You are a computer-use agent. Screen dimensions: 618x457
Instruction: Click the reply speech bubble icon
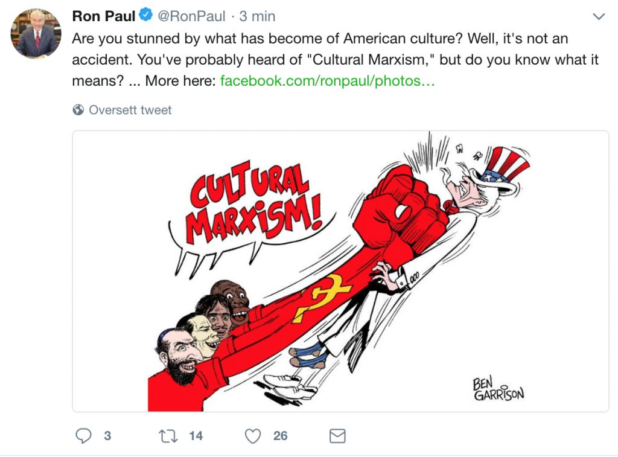[83, 436]
